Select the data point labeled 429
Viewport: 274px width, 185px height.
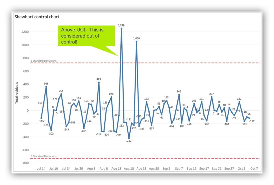click(99, 82)
